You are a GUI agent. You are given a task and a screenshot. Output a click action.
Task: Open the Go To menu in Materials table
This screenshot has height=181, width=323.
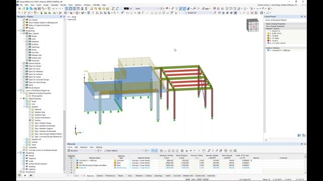[70, 147]
